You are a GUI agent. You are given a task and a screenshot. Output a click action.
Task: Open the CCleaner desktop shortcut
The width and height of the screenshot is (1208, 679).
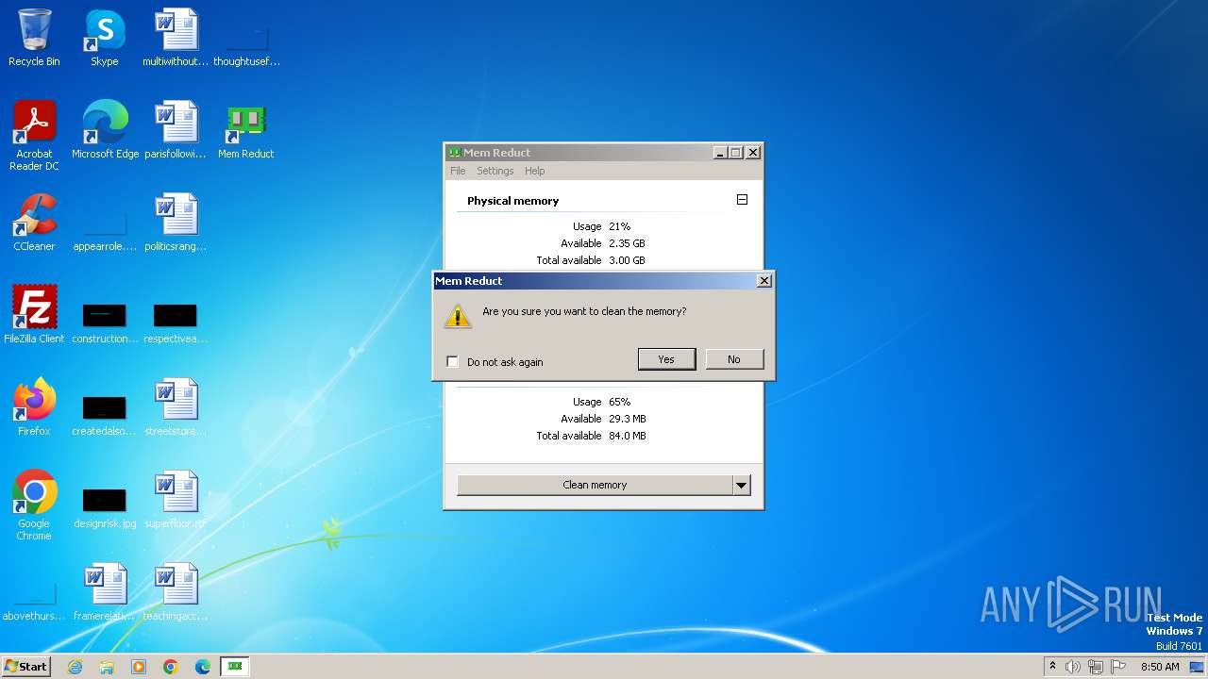click(x=34, y=223)
